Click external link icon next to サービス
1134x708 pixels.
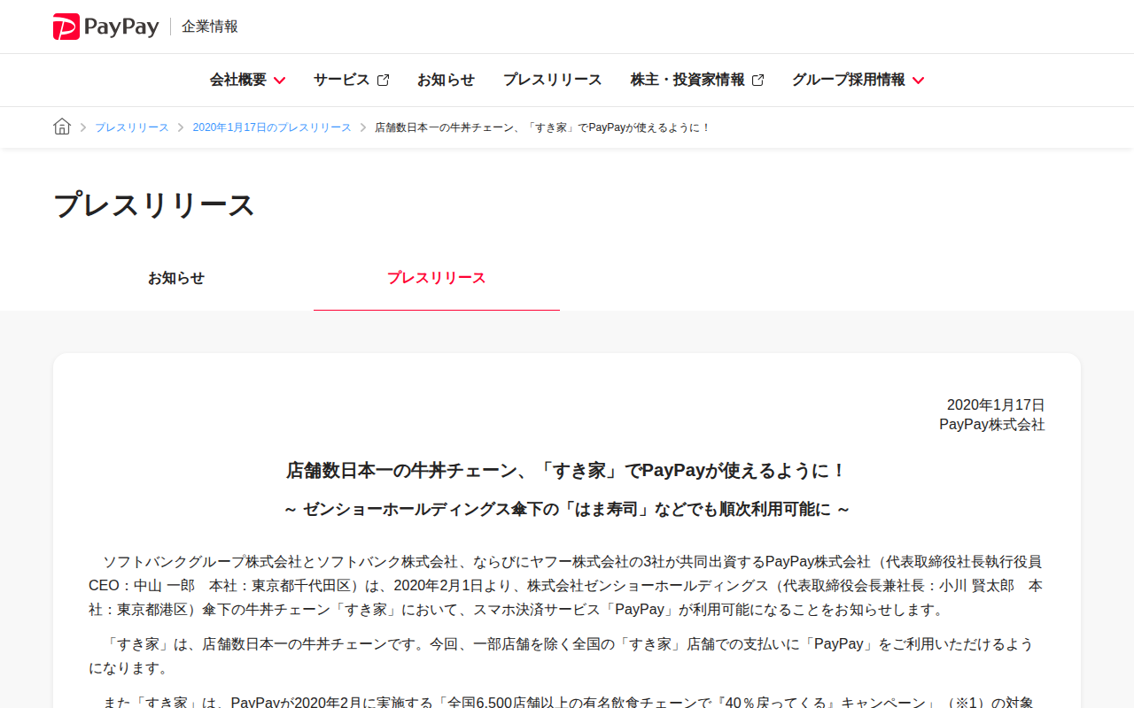[x=383, y=80]
